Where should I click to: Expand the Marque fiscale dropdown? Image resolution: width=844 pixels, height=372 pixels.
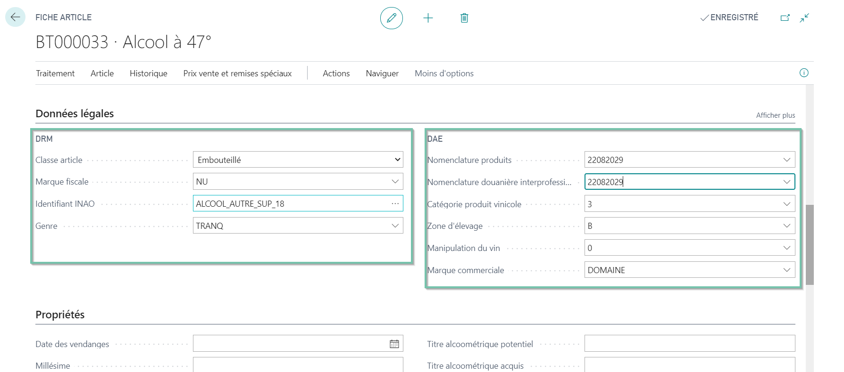(x=395, y=181)
